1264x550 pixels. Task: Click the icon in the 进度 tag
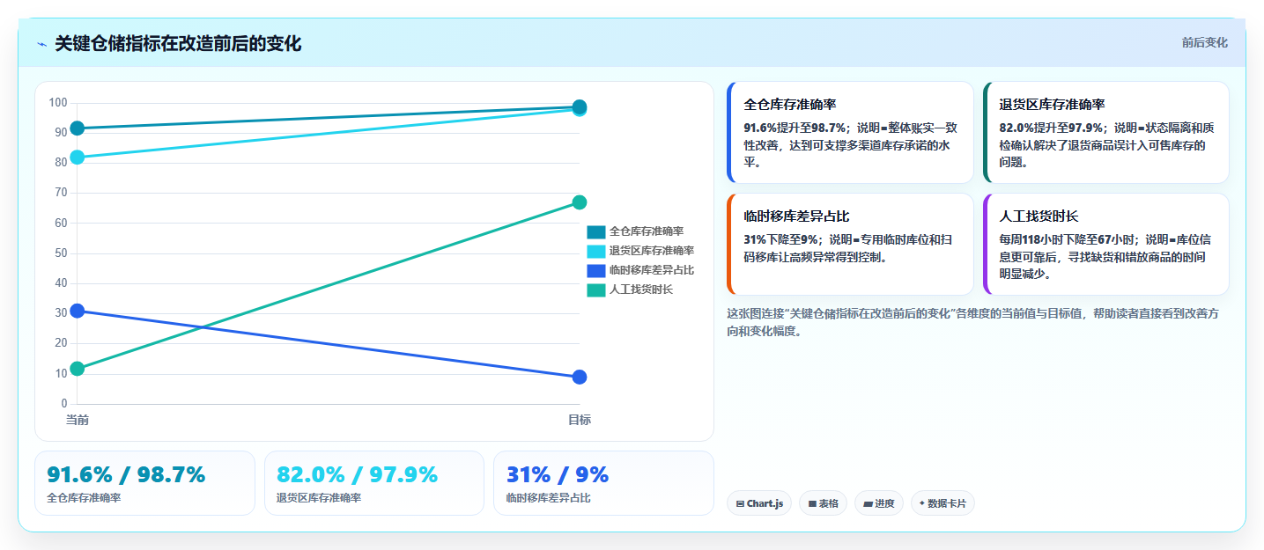coord(868,504)
